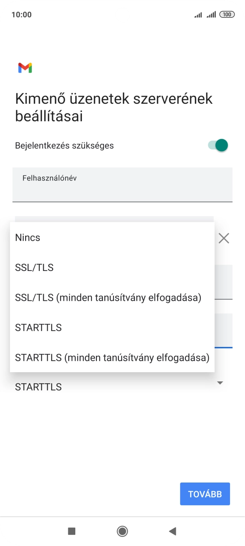Choose SSL/TLS (minden tanúsítvány elfogadása) option
Screen dimensions: 245x546
point(108,297)
